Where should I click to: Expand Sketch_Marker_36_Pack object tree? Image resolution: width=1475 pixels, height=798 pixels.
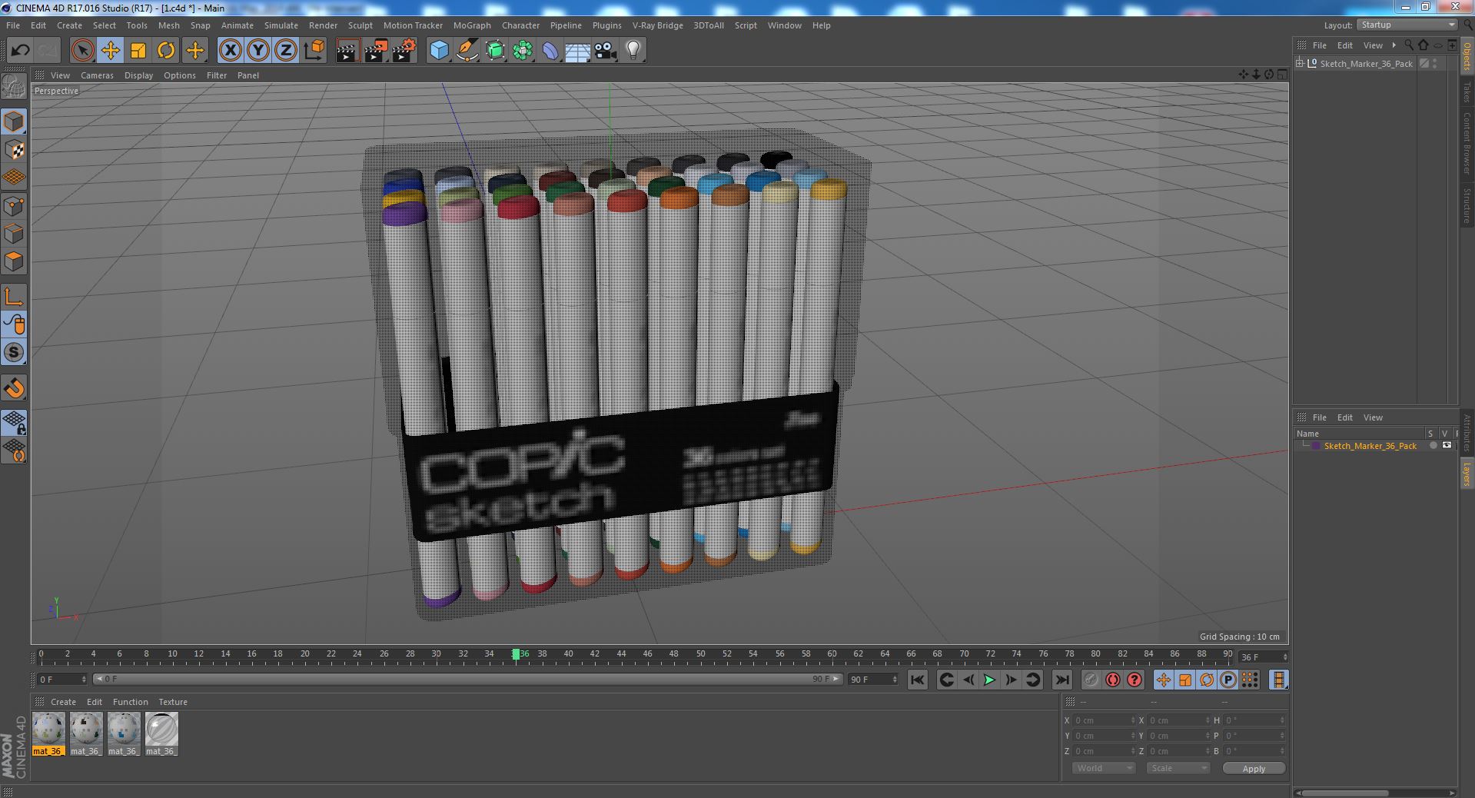1300,63
